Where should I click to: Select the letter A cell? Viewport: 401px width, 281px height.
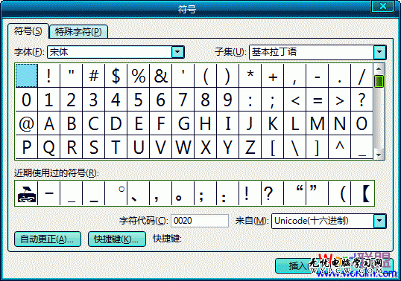point(49,123)
